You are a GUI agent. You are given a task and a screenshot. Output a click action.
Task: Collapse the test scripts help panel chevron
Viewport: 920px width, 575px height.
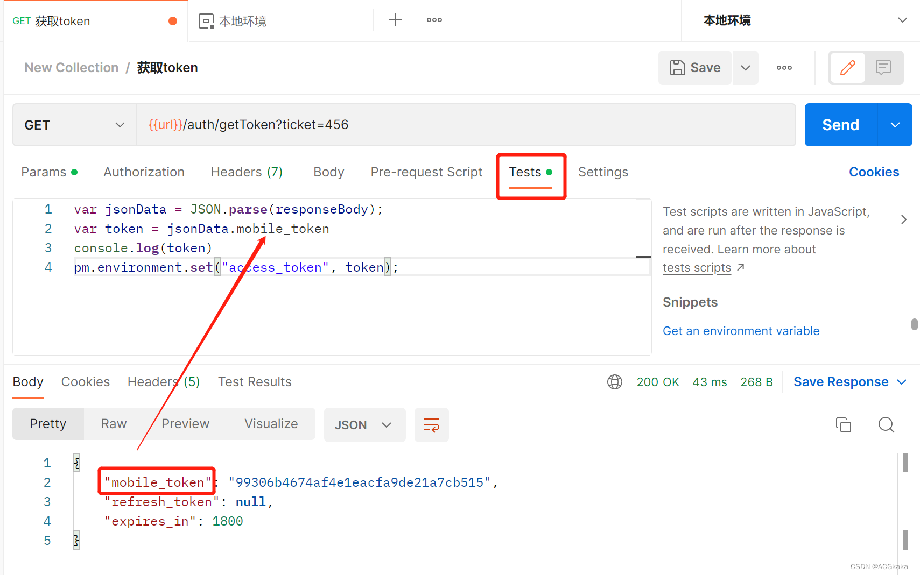(904, 219)
